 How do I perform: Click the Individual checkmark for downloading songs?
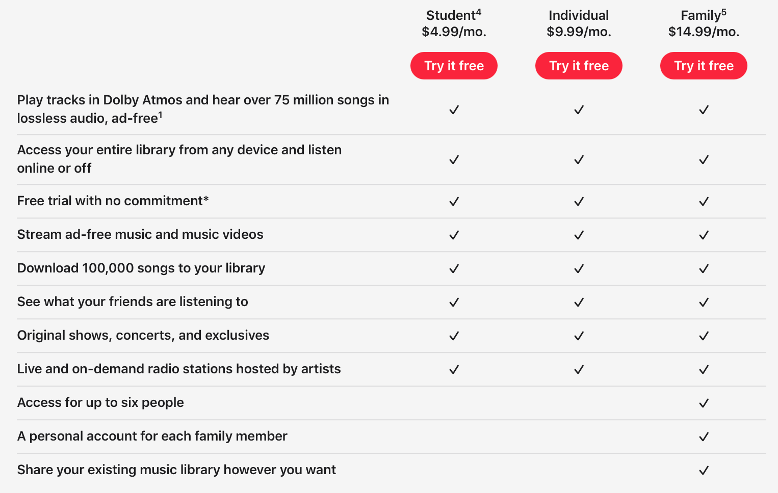click(579, 268)
